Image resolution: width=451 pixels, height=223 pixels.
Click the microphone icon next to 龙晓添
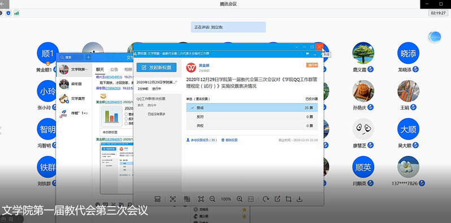[415, 69]
